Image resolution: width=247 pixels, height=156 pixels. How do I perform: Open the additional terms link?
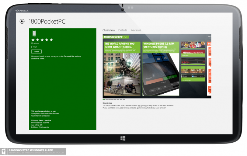pyautogui.click(x=38, y=59)
